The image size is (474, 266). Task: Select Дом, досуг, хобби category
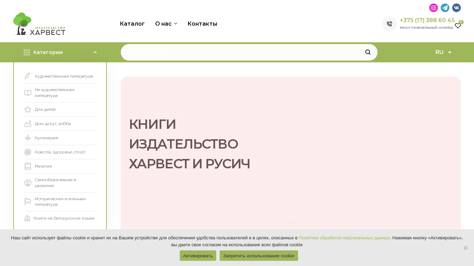pyautogui.click(x=53, y=124)
